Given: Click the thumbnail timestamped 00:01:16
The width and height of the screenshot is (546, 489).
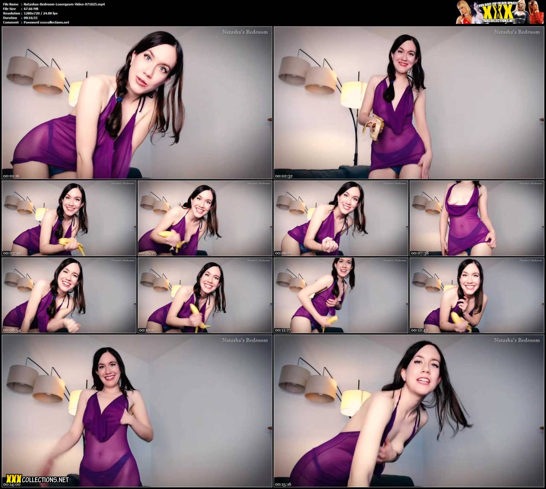Looking at the screenshot, I should coord(136,103).
